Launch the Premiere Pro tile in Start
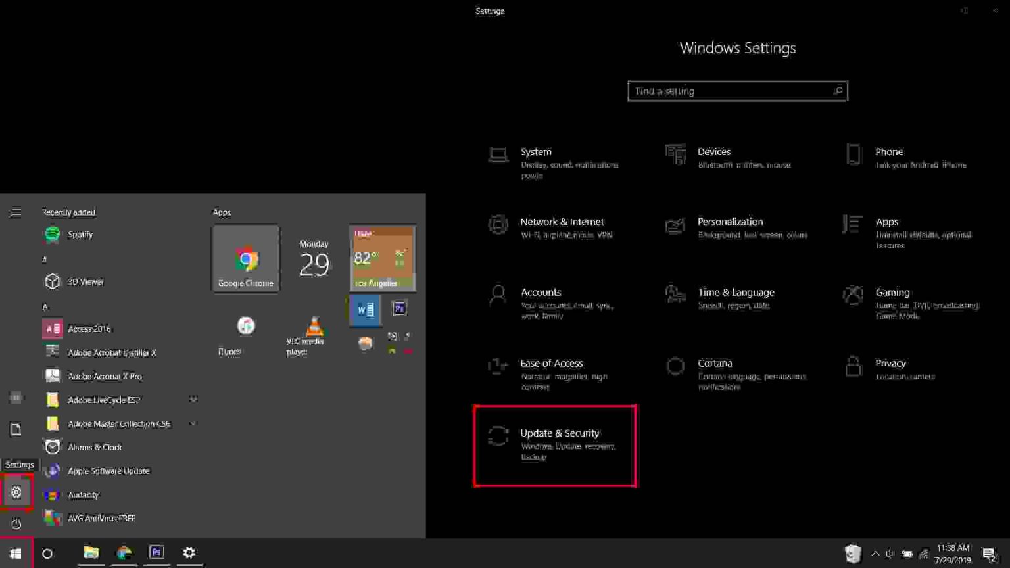 point(399,308)
